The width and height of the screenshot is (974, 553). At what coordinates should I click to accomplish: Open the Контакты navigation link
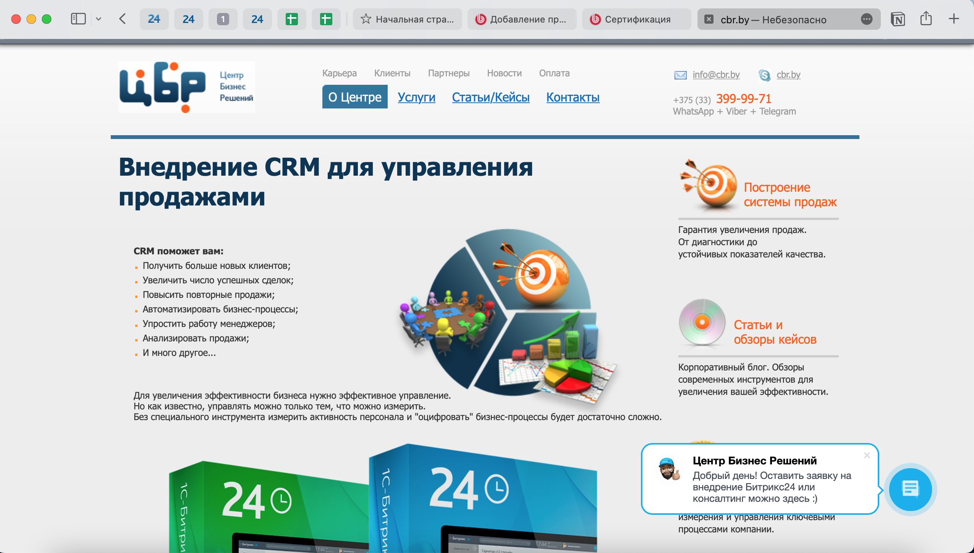click(573, 97)
